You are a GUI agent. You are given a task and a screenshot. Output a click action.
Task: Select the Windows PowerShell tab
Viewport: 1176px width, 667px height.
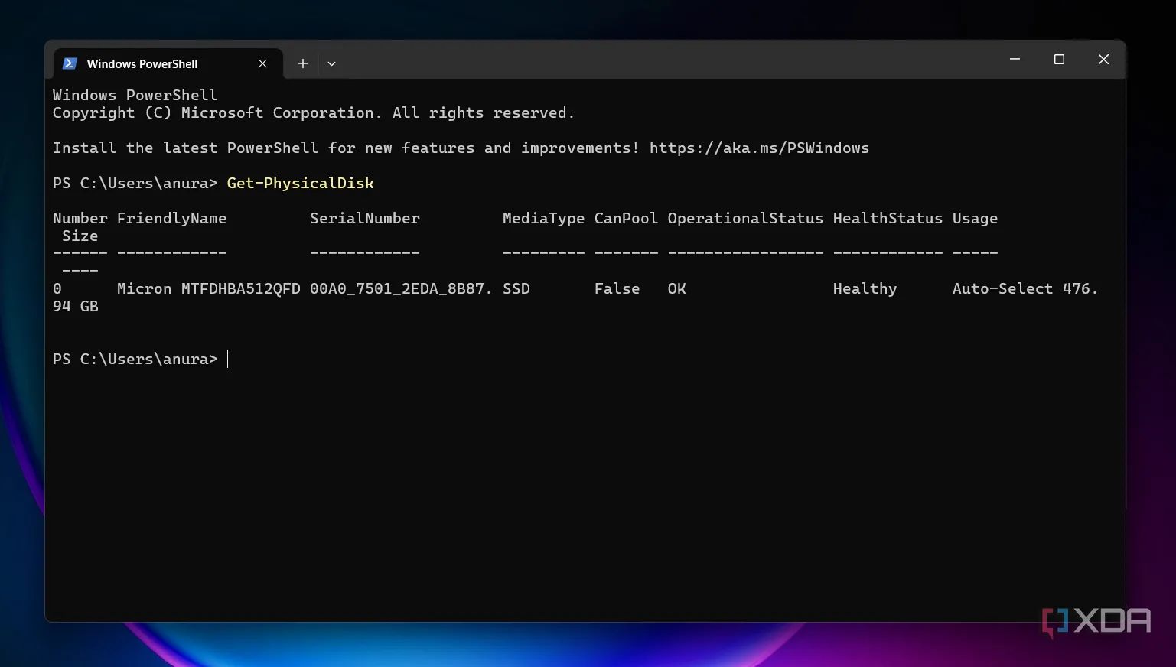click(168, 63)
